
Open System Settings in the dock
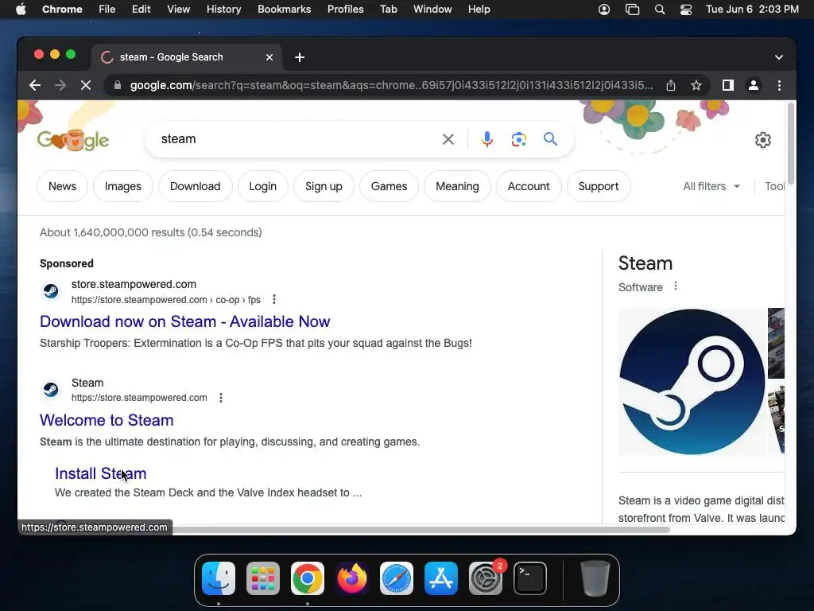[486, 578]
